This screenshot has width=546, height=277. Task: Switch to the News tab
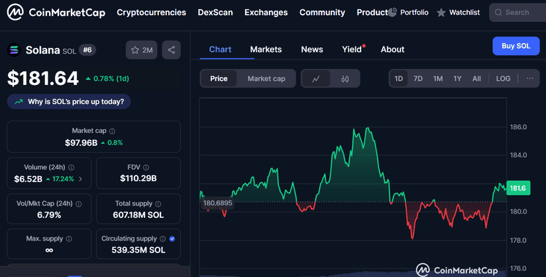[x=312, y=50]
